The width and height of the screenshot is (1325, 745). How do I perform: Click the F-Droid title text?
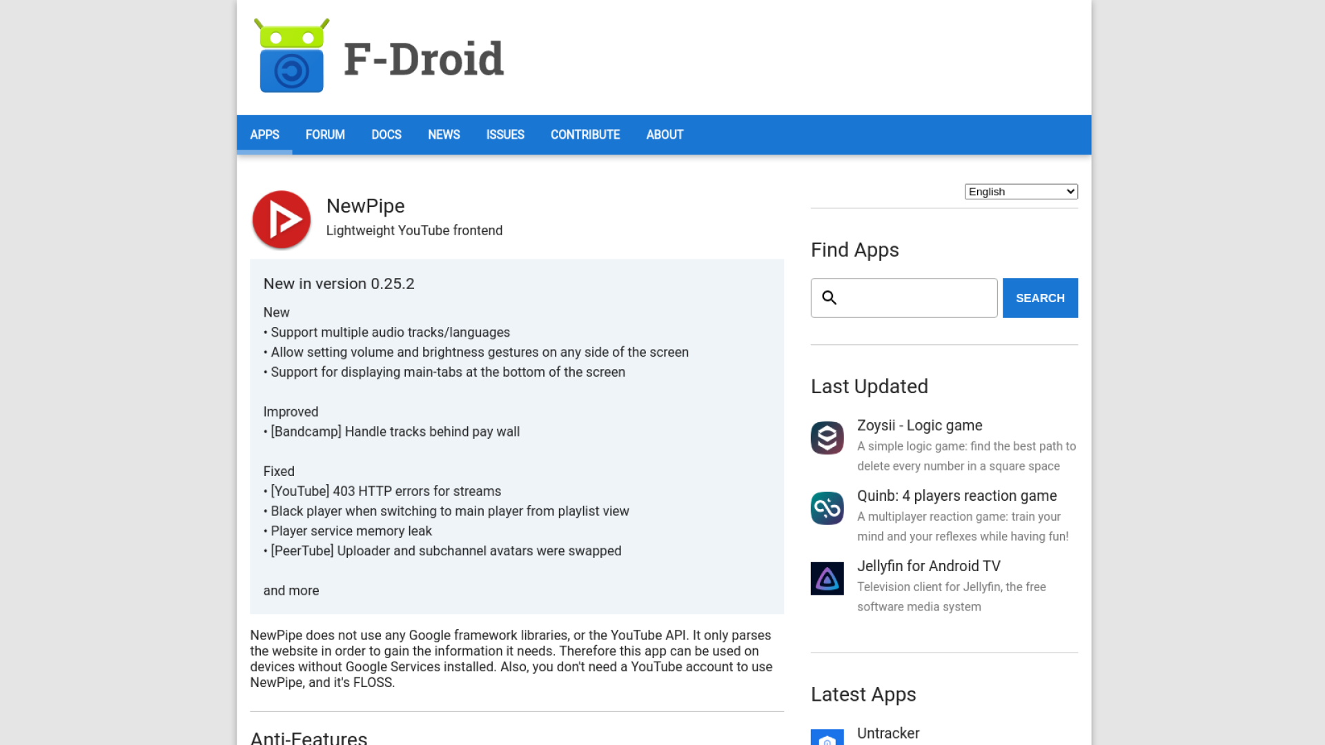pos(424,59)
